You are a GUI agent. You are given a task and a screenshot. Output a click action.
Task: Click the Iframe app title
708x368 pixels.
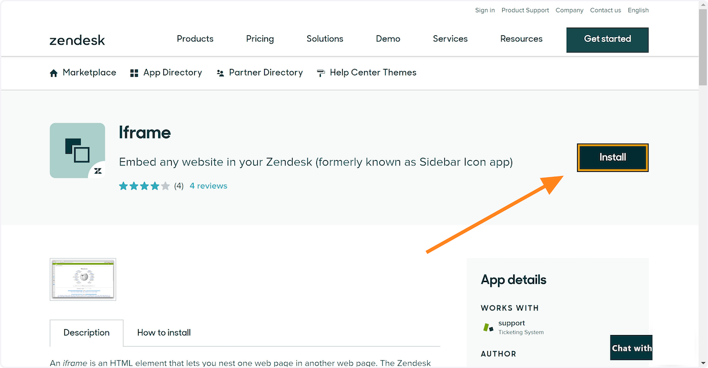pos(145,133)
